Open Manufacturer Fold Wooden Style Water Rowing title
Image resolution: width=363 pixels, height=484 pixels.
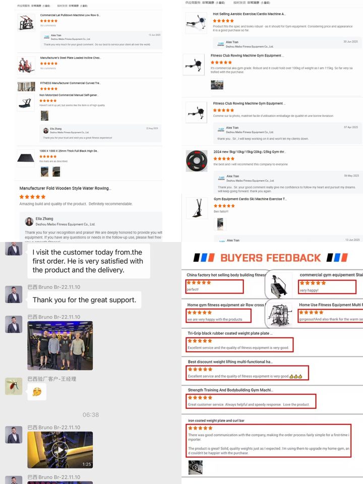(65, 188)
